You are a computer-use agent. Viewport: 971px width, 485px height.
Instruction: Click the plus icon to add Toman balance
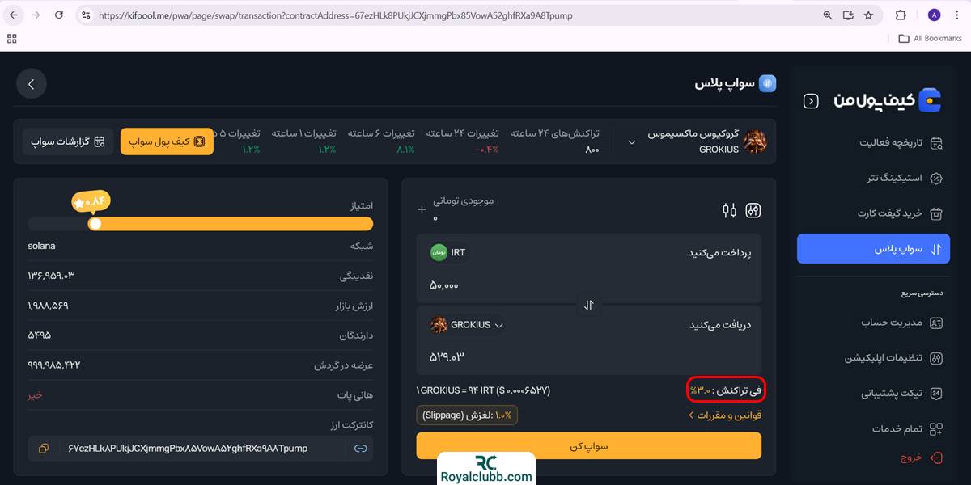pos(422,210)
